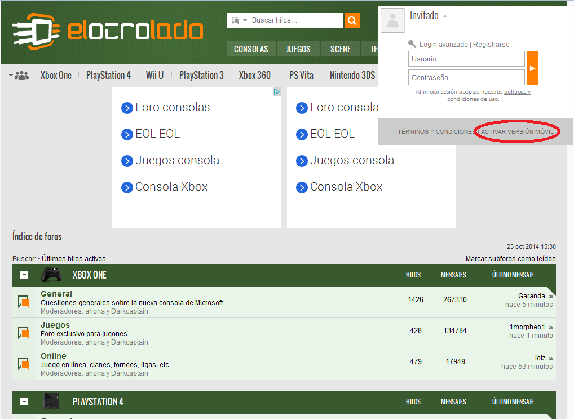The width and height of the screenshot is (574, 419).
Task: Go to iotz's latest post arrow
Action: 550,359
